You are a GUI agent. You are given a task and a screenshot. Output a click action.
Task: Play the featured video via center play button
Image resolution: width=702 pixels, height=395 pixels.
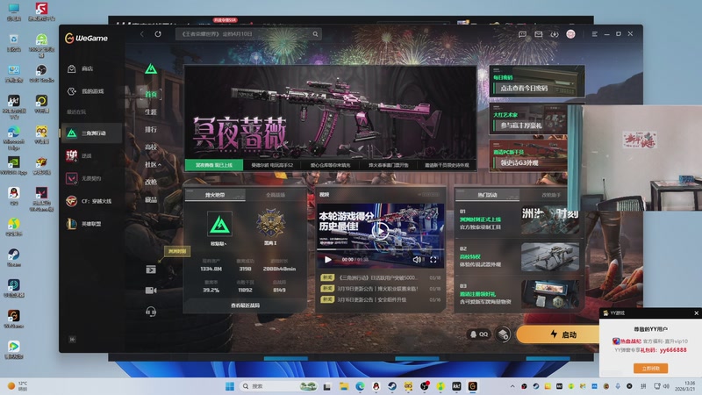click(x=380, y=231)
